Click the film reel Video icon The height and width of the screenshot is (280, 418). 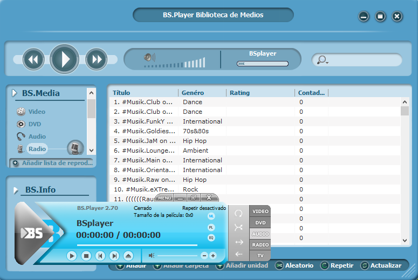click(21, 112)
